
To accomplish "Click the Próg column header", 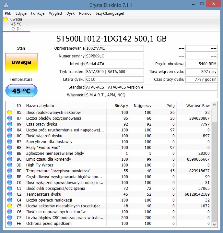I will (x=165, y=106).
